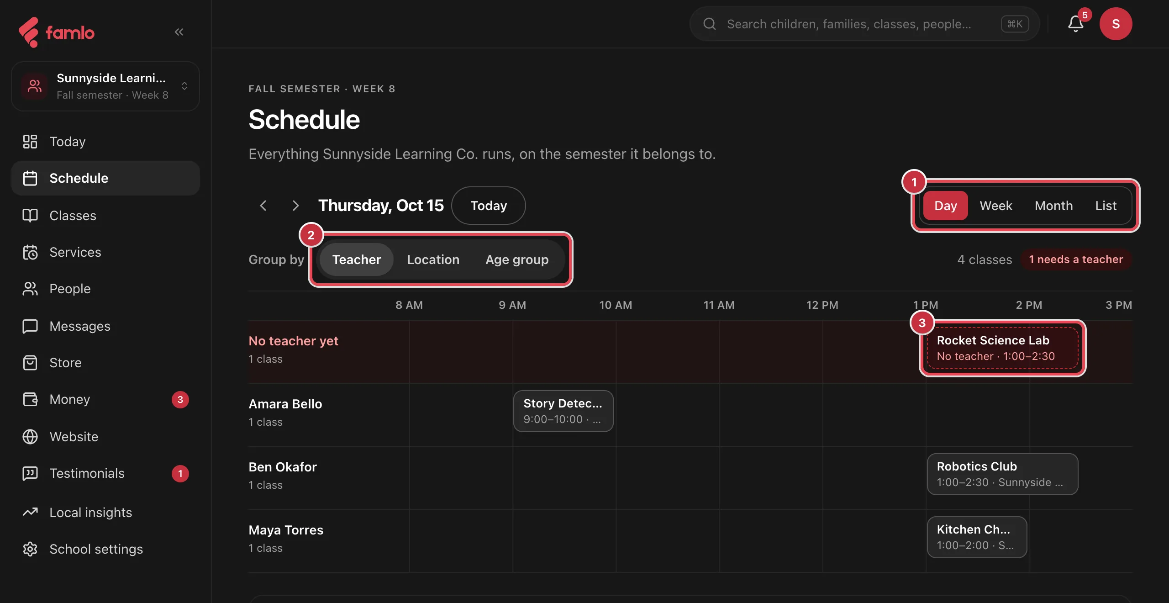The image size is (1169, 603).
Task: Go to previous day arrow
Action: [x=263, y=206]
